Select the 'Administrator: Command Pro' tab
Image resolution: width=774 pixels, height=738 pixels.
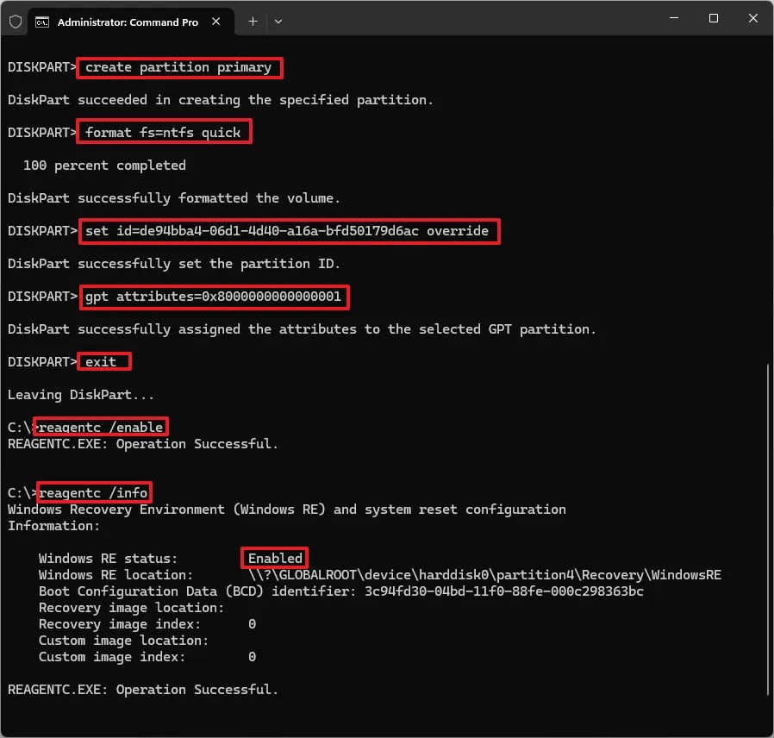129,22
